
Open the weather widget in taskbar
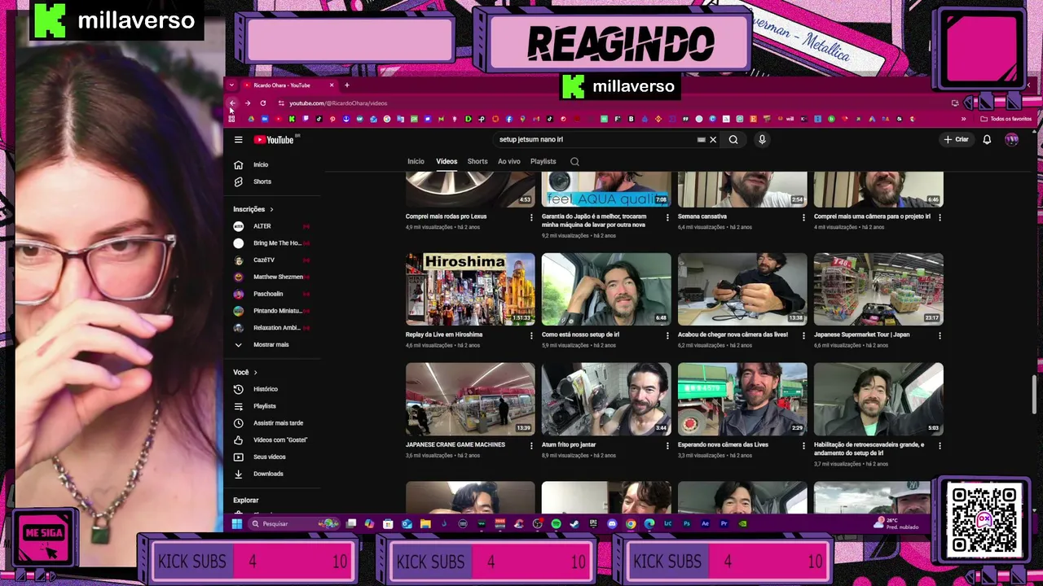pyautogui.click(x=897, y=523)
